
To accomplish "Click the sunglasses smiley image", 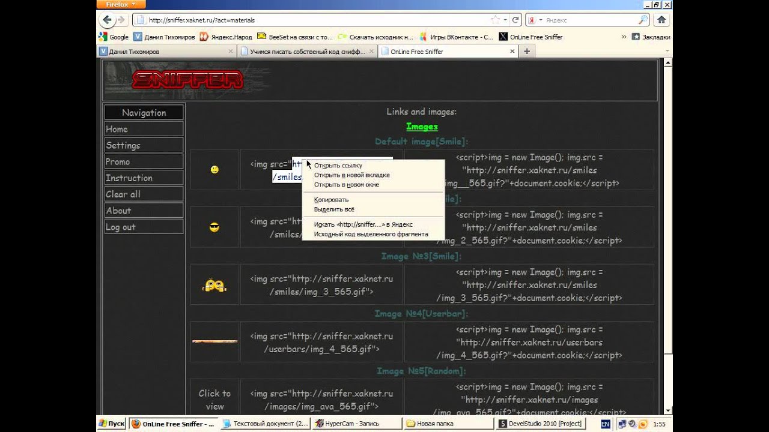I will 214,227.
